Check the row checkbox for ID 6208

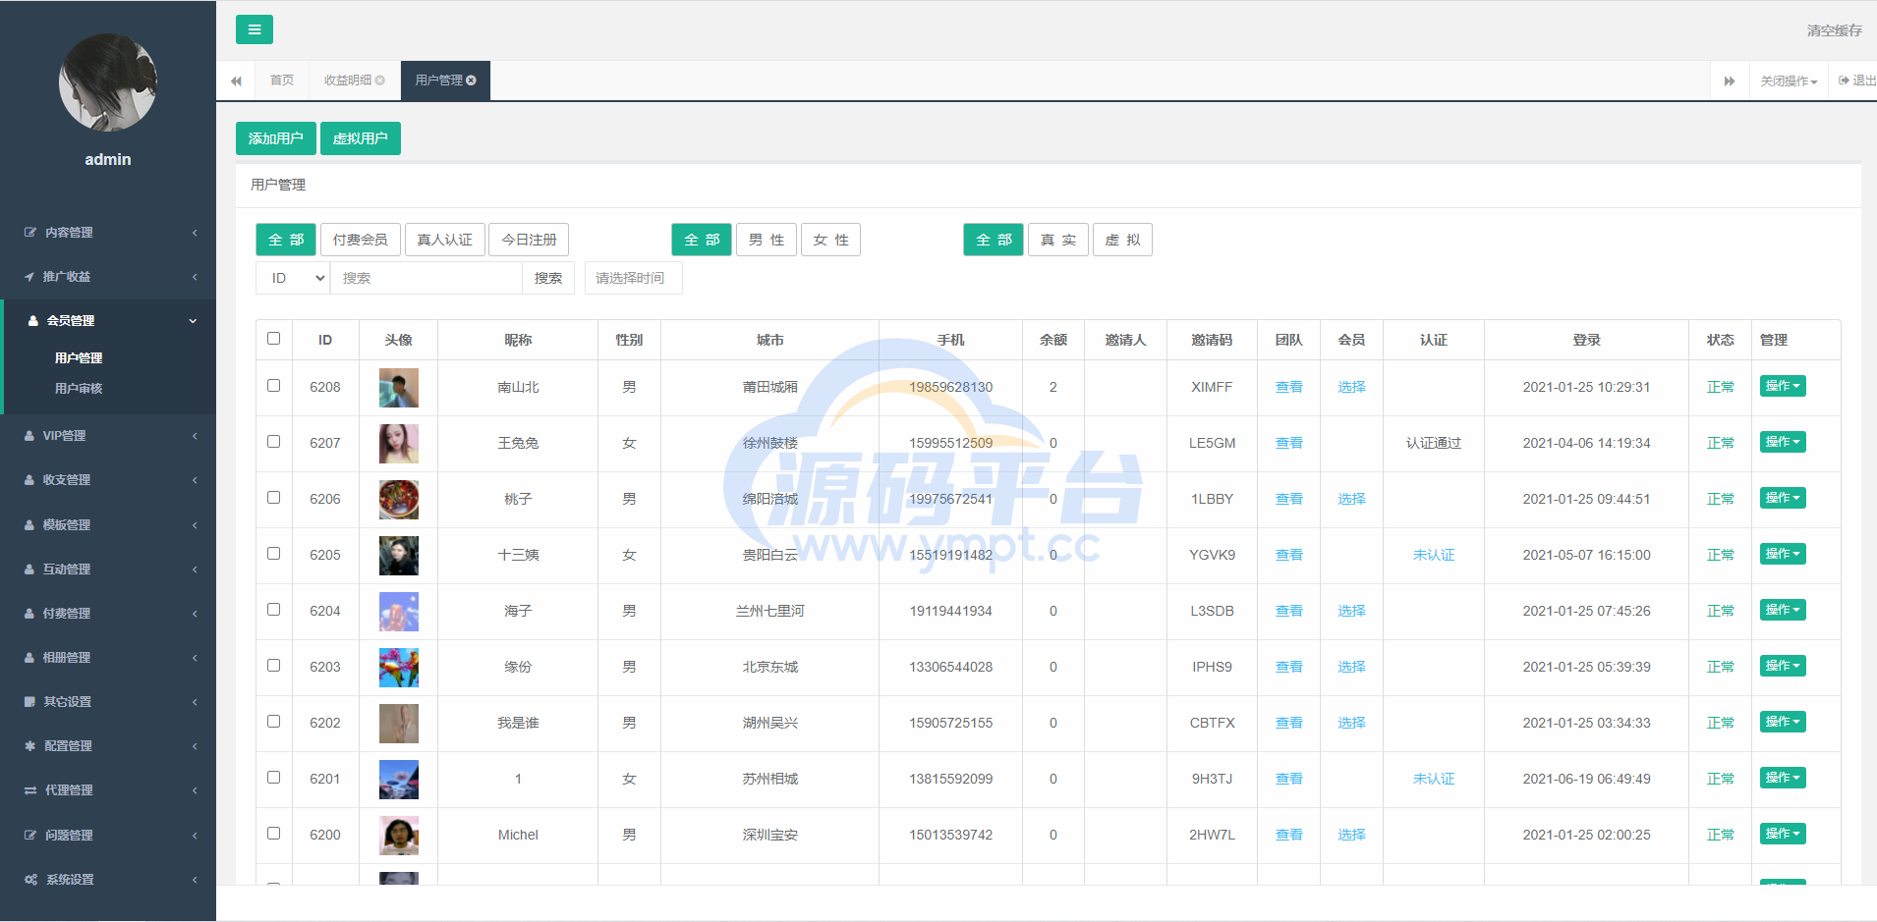point(274,386)
